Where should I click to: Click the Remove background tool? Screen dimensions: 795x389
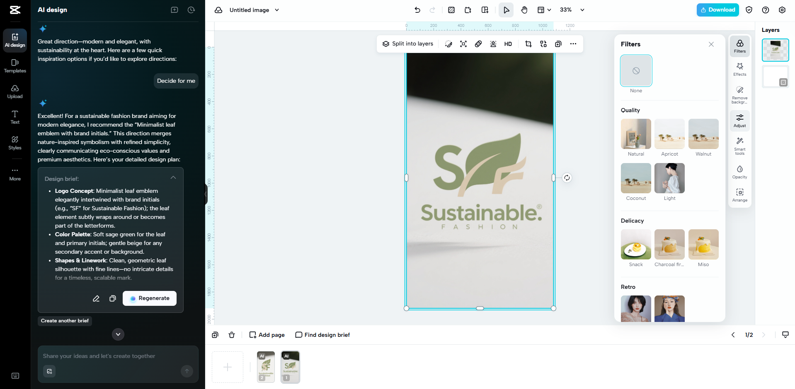tap(739, 95)
